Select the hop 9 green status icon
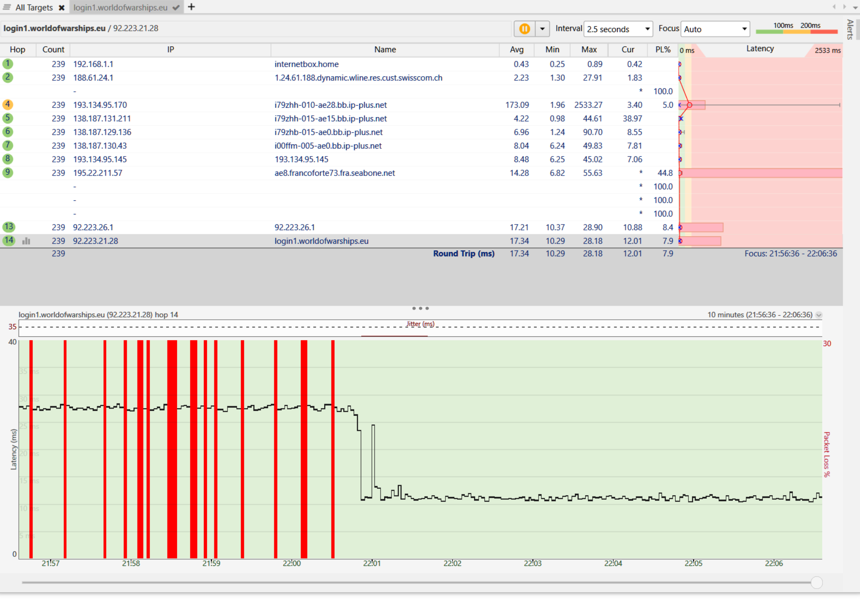 8,173
